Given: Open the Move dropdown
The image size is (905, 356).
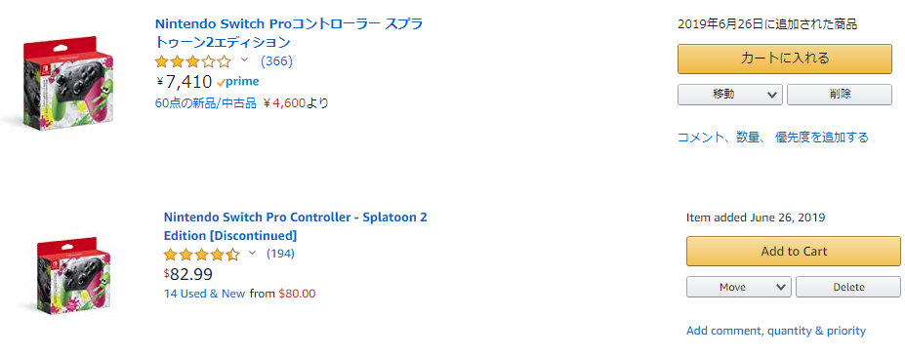Looking at the screenshot, I should point(738,287).
